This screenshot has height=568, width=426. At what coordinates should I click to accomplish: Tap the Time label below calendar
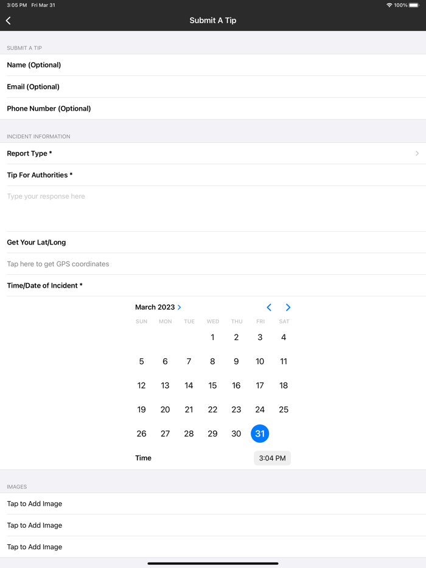pos(143,458)
